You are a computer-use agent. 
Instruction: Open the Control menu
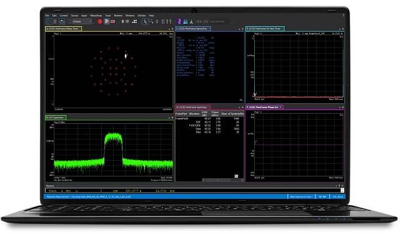pyautogui.click(x=64, y=16)
